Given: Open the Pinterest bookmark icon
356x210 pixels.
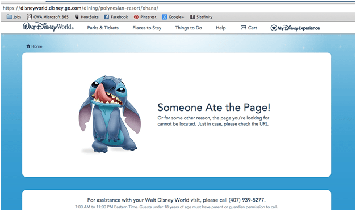Looking at the screenshot, I should (x=136, y=17).
